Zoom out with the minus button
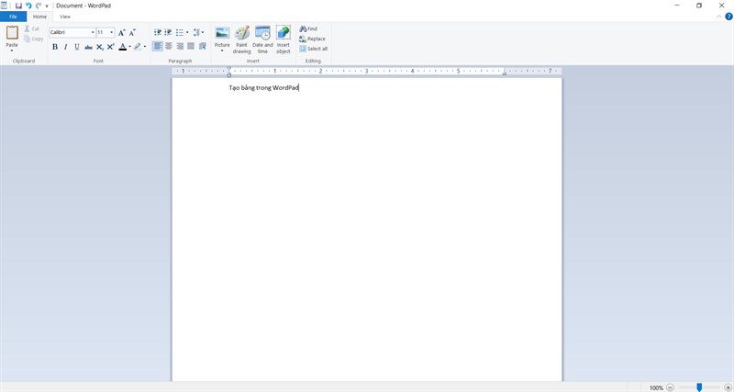 (671, 387)
